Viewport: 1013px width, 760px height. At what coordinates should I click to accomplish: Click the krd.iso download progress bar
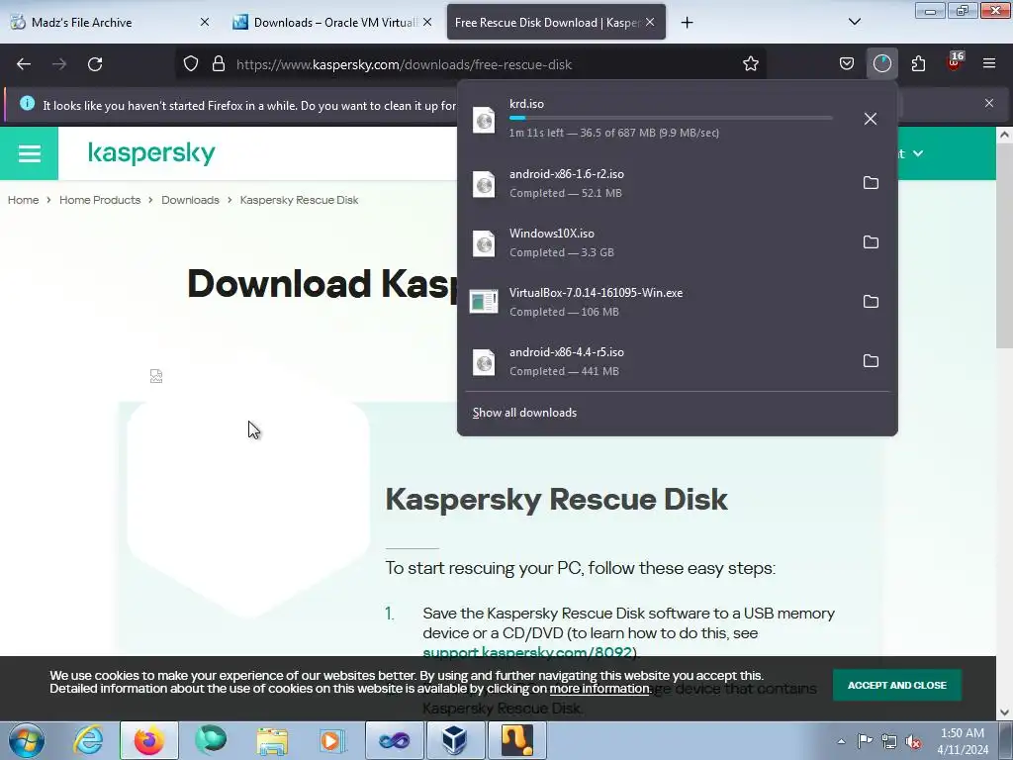671,118
